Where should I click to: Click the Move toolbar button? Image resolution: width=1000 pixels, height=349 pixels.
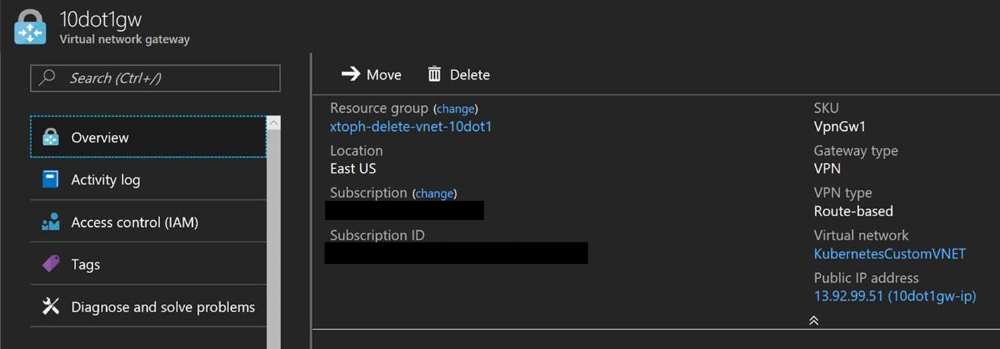372,74
